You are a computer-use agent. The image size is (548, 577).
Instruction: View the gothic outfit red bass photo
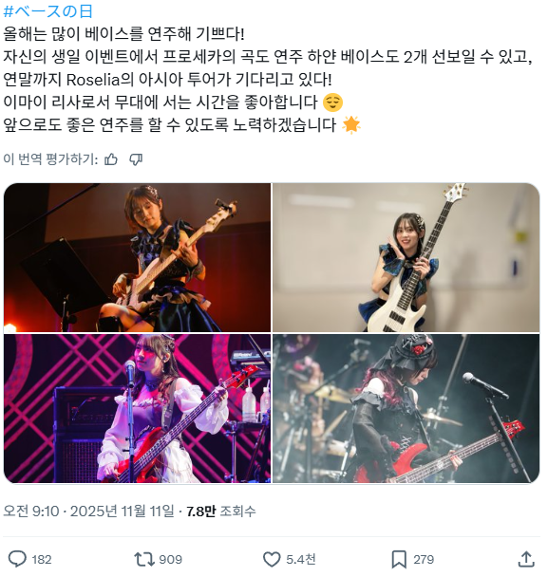[x=406, y=408]
